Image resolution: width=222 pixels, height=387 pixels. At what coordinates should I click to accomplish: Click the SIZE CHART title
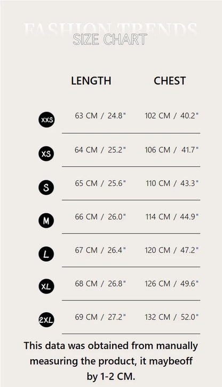click(x=110, y=40)
